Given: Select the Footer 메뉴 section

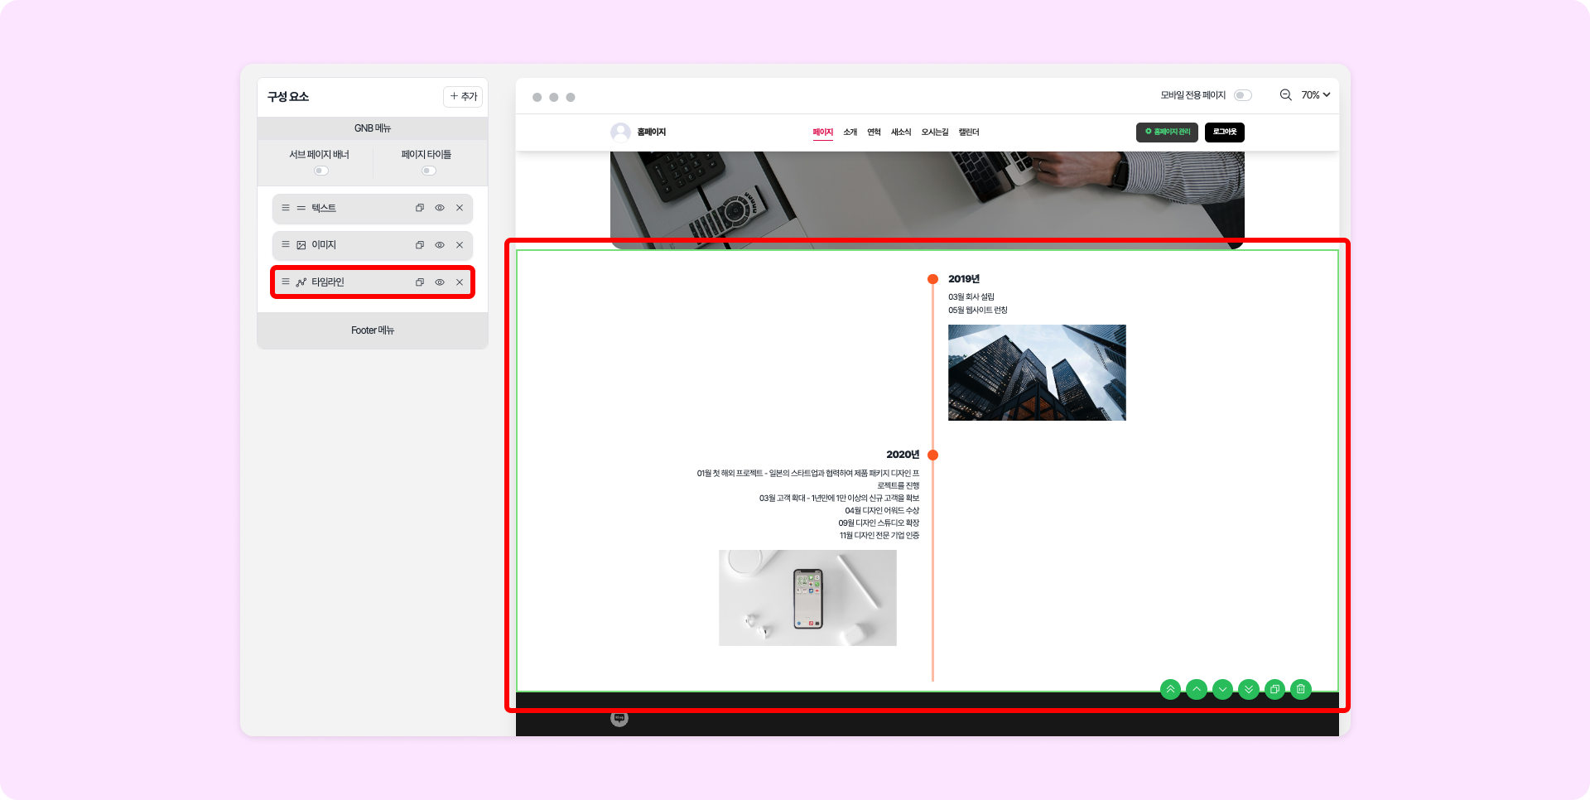Looking at the screenshot, I should tap(373, 330).
